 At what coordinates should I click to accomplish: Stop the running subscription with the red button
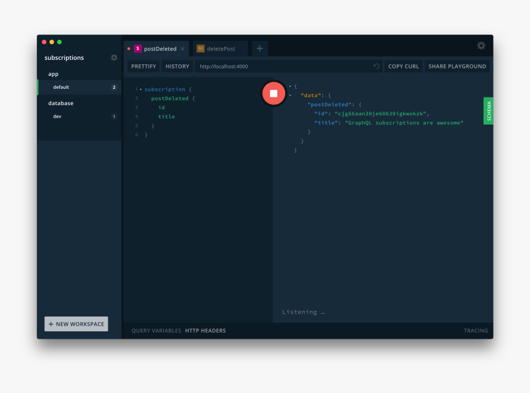[x=274, y=93]
